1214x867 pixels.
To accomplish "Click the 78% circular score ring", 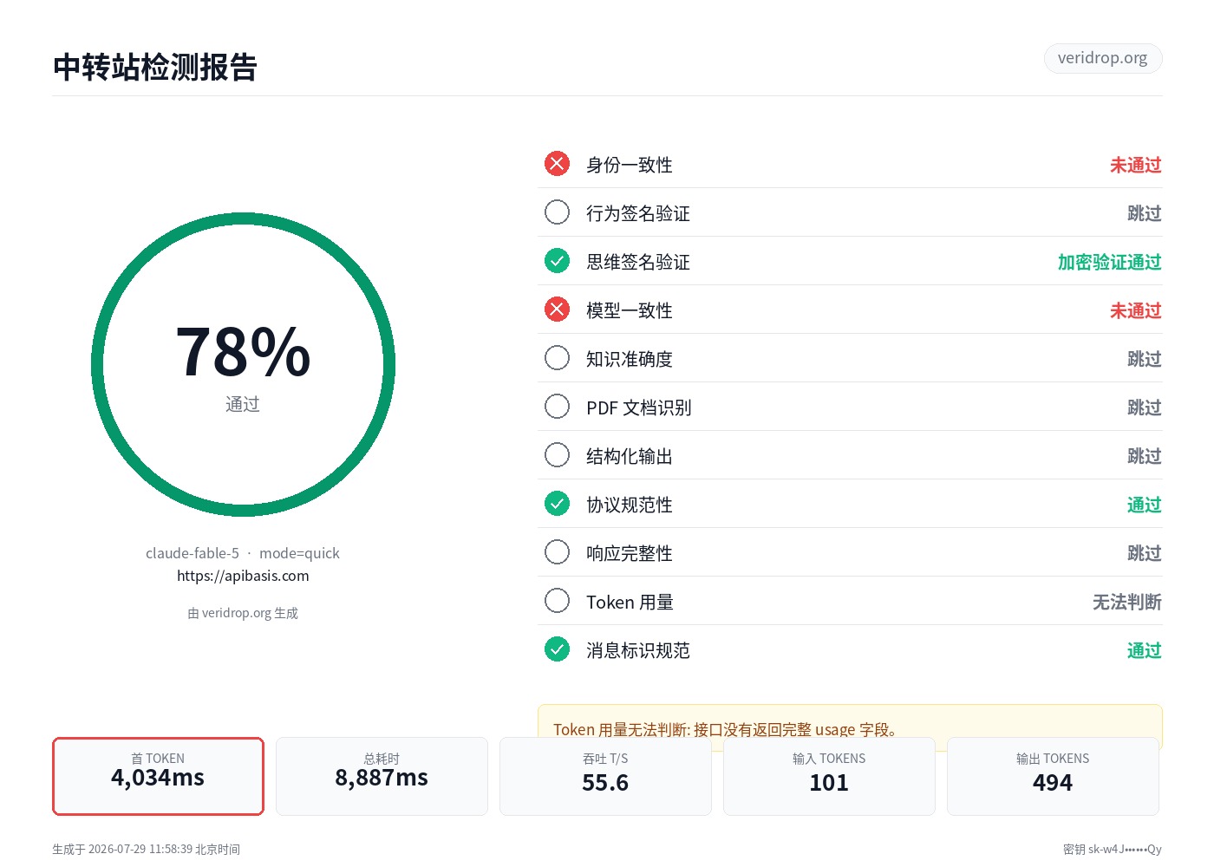I will [x=243, y=365].
